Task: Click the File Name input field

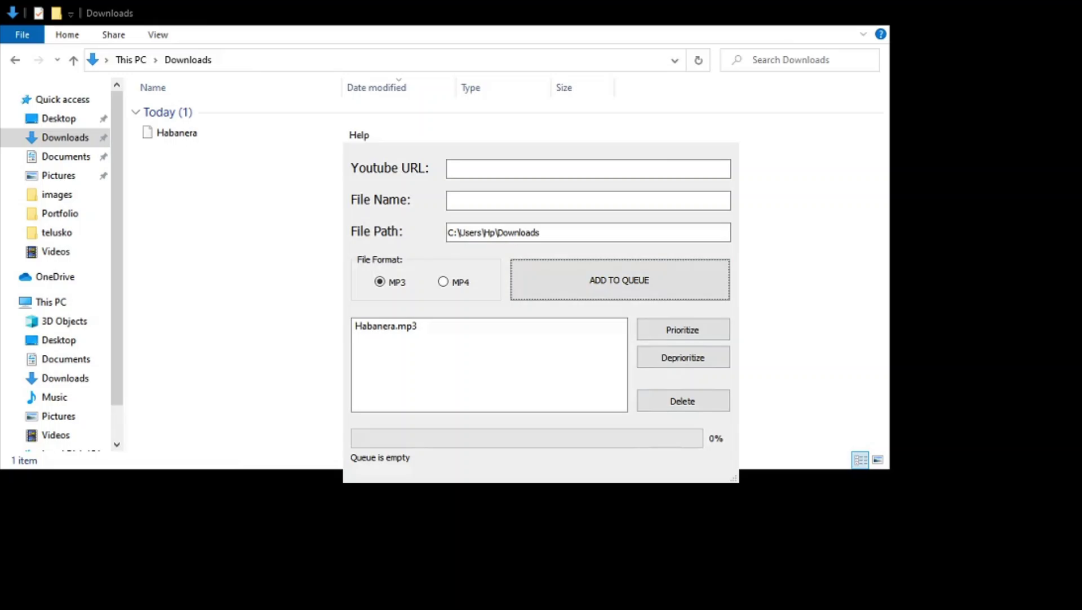Action: pyautogui.click(x=588, y=200)
